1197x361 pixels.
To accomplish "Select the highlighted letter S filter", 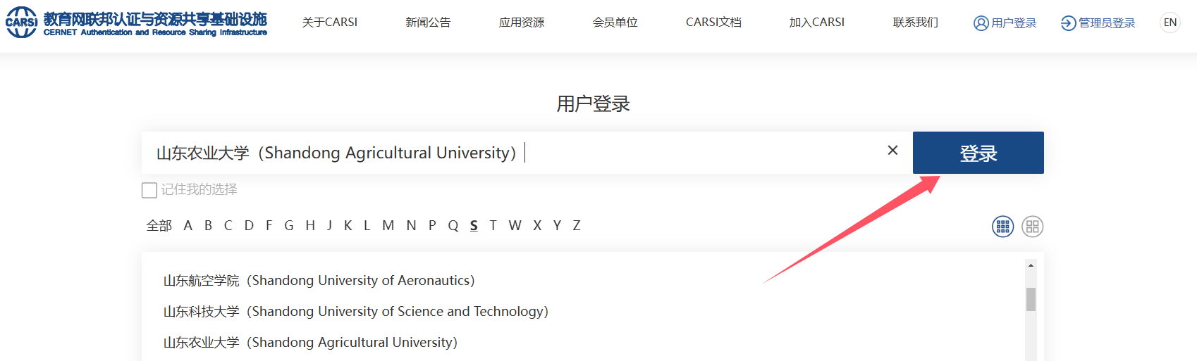I will [474, 226].
